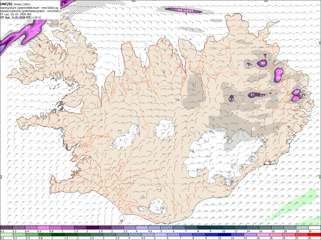Click the 1.6 precipitation value on map

click(x=296, y=99)
